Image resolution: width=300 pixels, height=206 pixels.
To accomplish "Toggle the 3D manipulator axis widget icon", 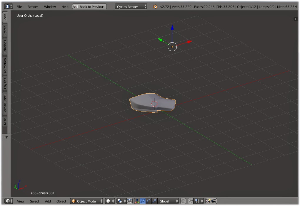I will tap(137, 201).
